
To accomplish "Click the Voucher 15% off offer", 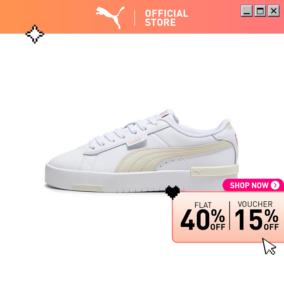I will tap(256, 216).
